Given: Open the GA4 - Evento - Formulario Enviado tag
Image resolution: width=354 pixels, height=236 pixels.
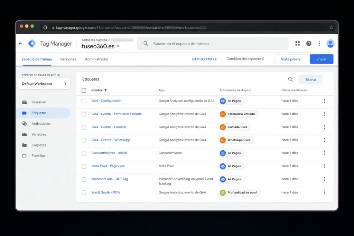Looking at the screenshot, I should coord(117,114).
